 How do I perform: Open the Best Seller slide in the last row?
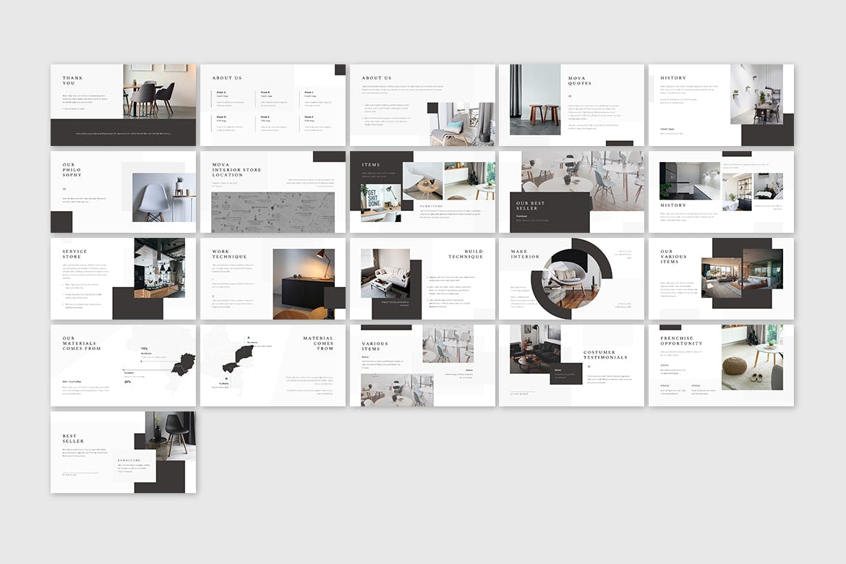[x=123, y=452]
